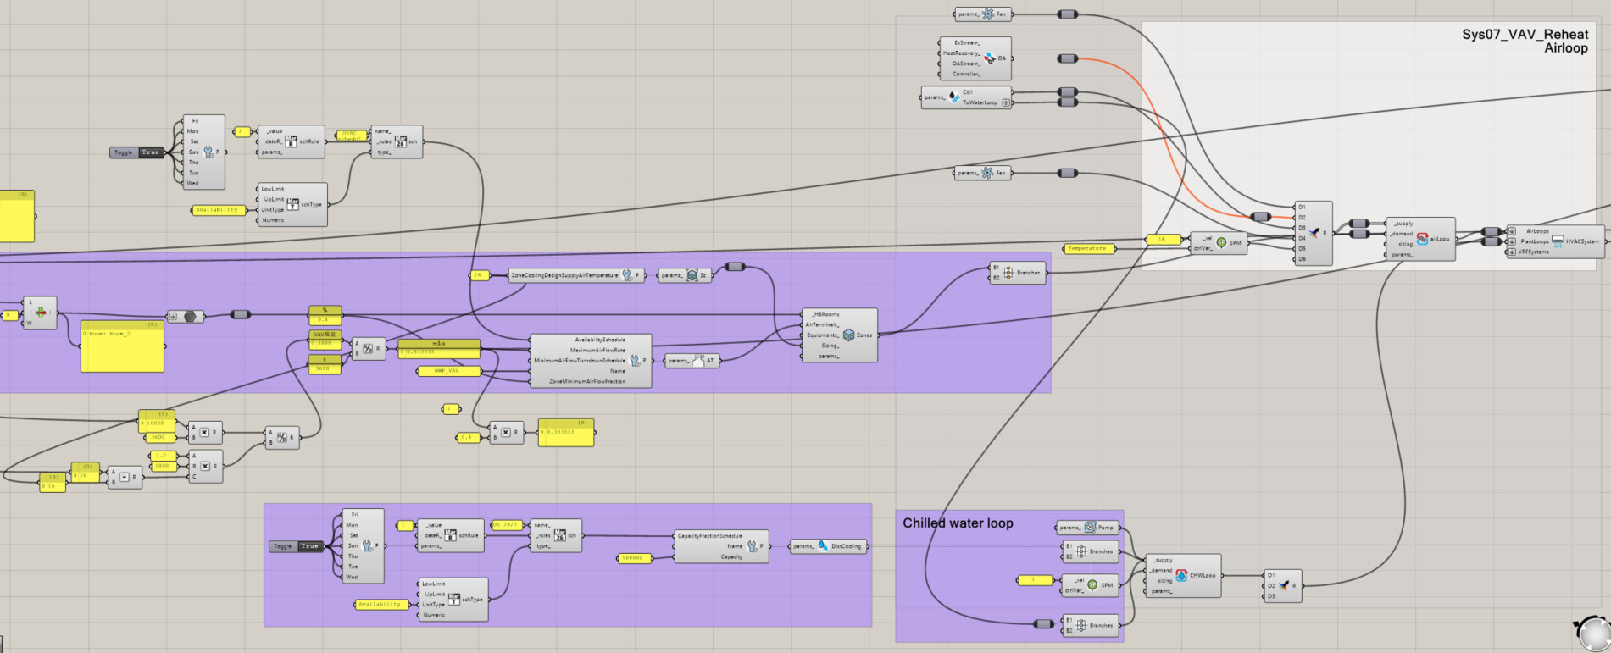This screenshot has height=653, width=1611.
Task: Click the NWP_VAV name panel
Action: (448, 371)
